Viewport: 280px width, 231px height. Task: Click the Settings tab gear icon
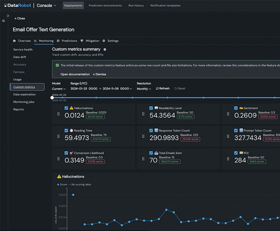pos(104,41)
